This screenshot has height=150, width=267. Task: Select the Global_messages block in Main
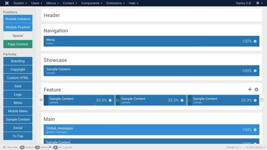click(x=151, y=130)
